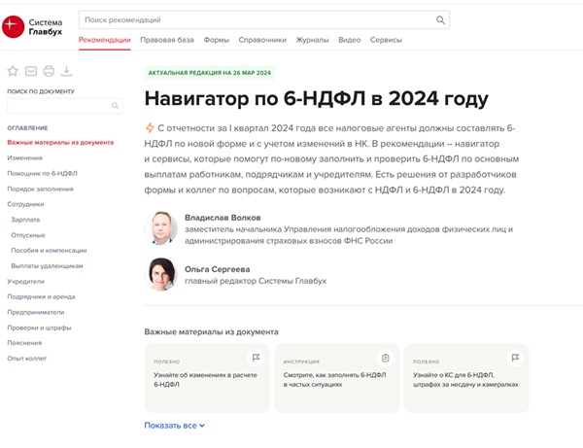Switch to the Формы tab
This screenshot has height=448, width=583.
(217, 40)
